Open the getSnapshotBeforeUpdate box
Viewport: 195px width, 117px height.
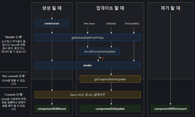(110, 79)
